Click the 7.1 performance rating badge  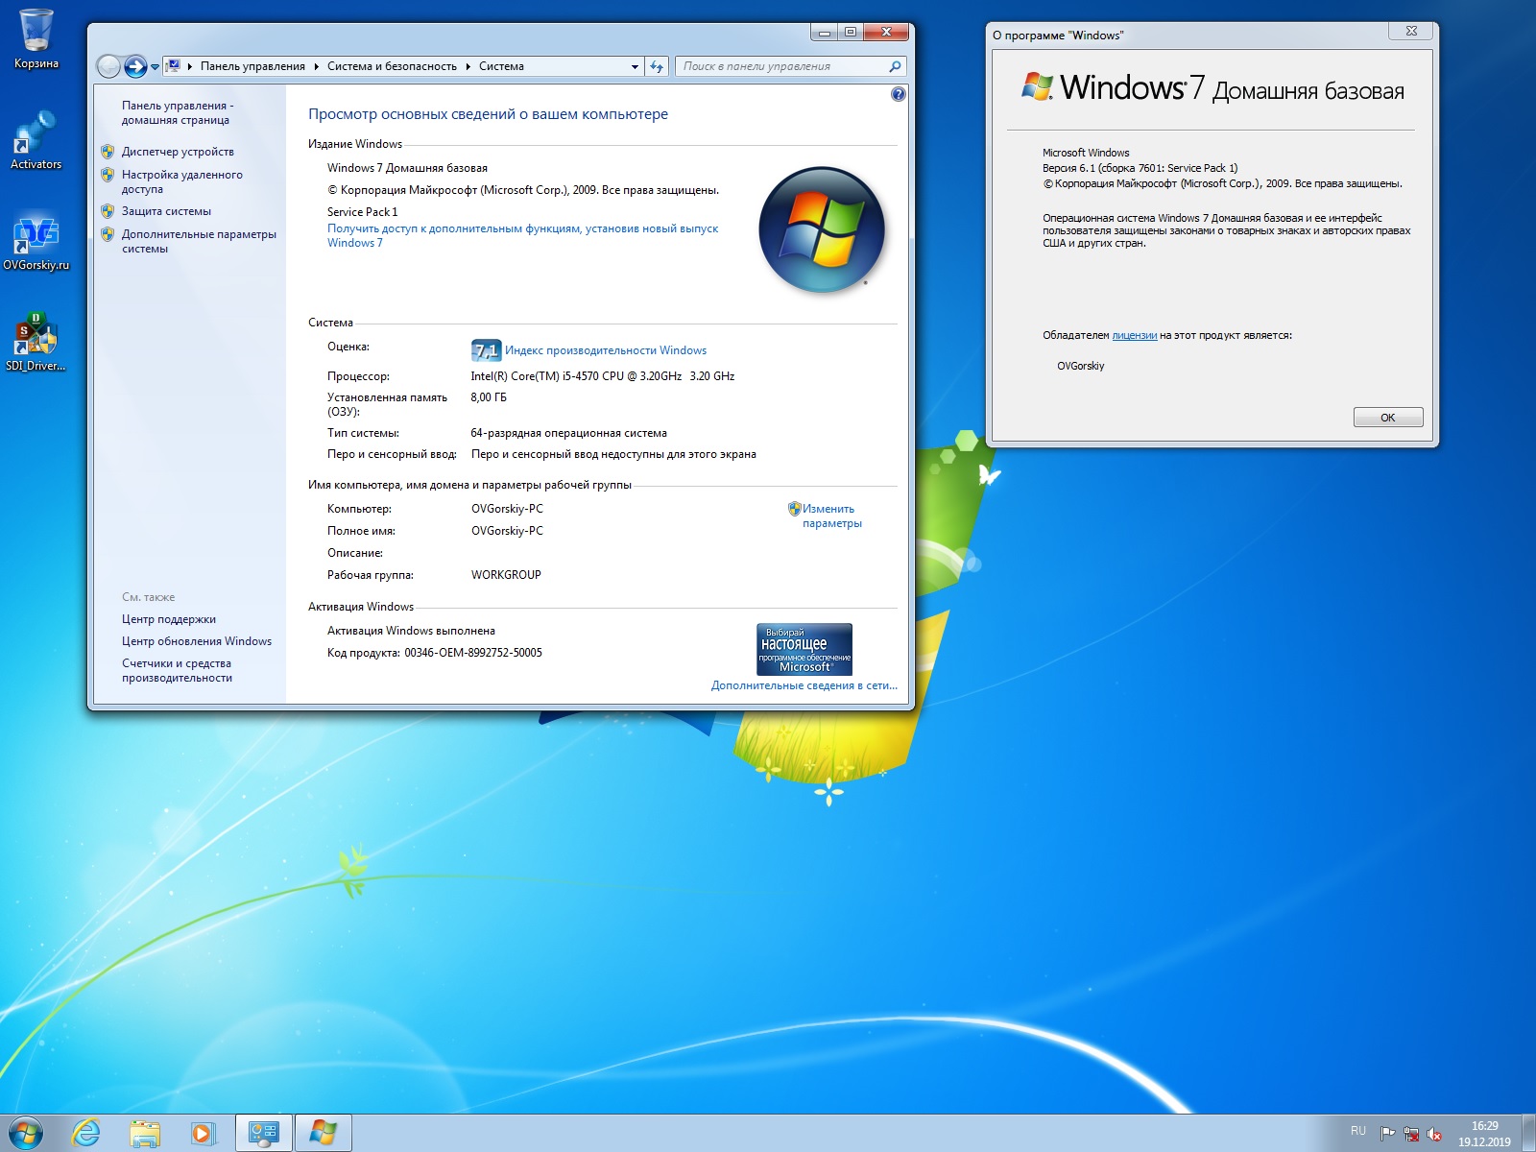point(486,350)
